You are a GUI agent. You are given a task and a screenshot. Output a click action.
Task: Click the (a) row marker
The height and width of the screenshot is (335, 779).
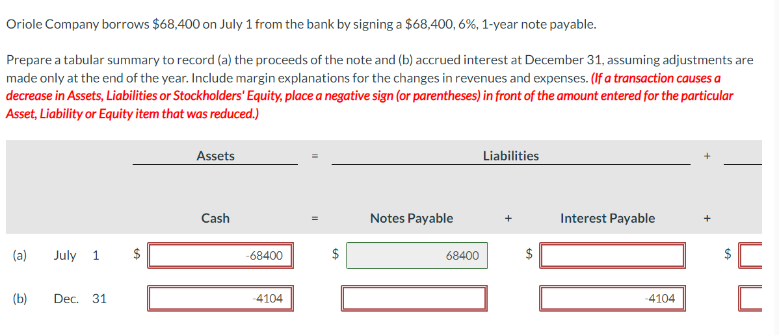click(x=20, y=255)
